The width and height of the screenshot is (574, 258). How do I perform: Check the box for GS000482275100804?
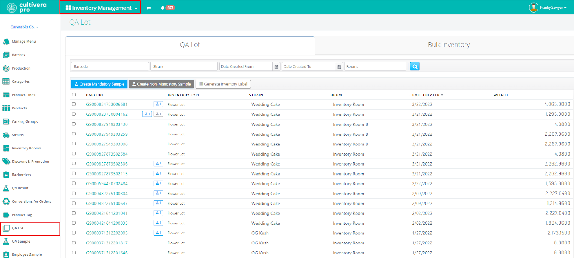click(x=74, y=193)
